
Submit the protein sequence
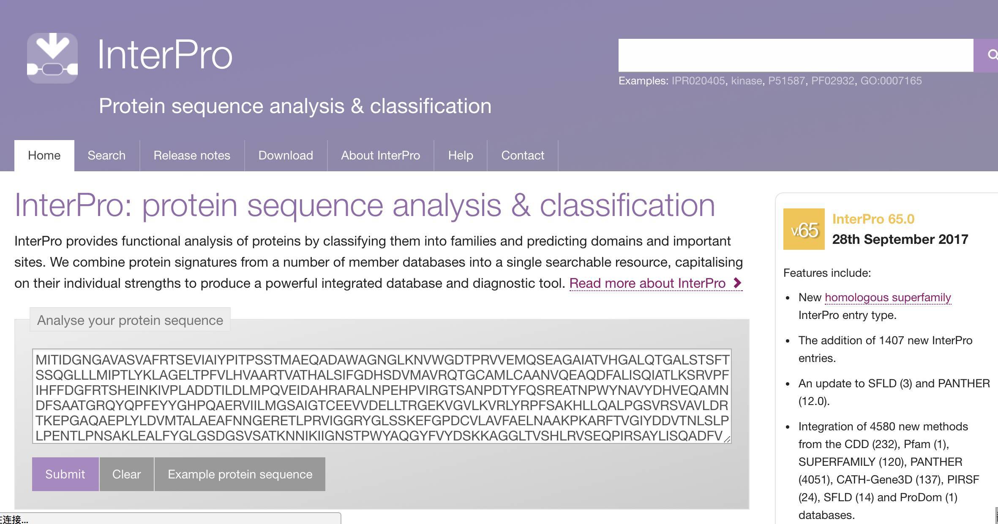[65, 474]
